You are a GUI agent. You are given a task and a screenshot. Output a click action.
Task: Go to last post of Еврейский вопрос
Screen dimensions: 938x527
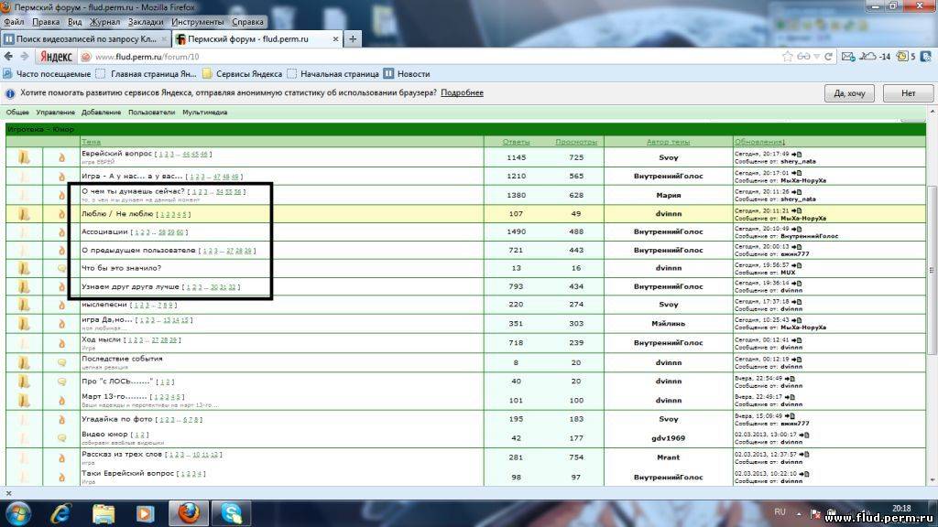point(796,154)
